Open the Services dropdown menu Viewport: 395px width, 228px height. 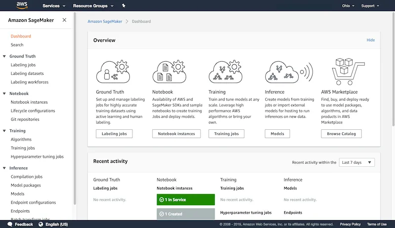click(x=54, y=6)
